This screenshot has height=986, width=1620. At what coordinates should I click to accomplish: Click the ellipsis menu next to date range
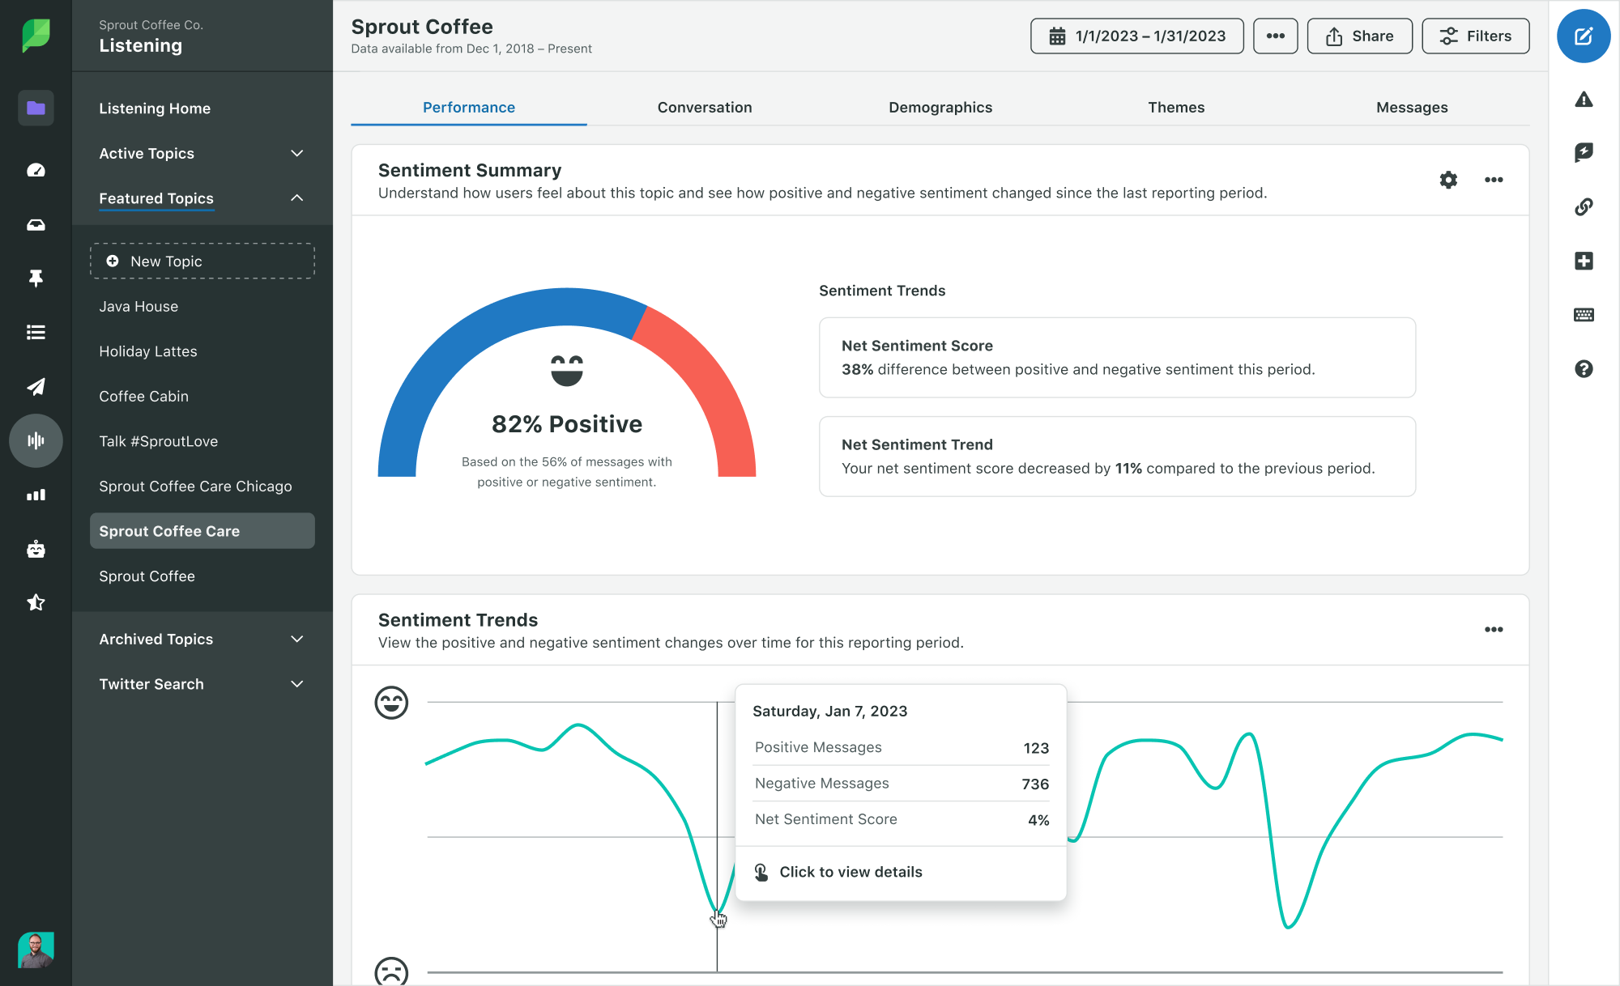click(x=1274, y=36)
